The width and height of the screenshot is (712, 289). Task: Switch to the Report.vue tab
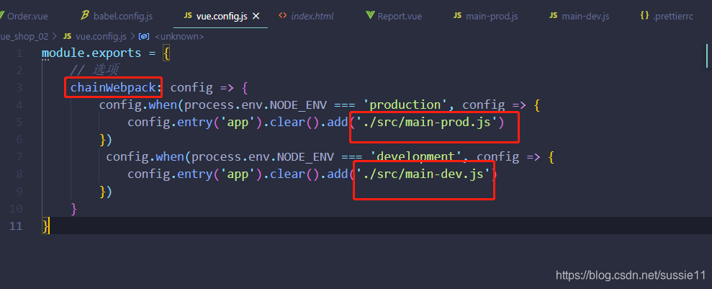click(x=400, y=17)
